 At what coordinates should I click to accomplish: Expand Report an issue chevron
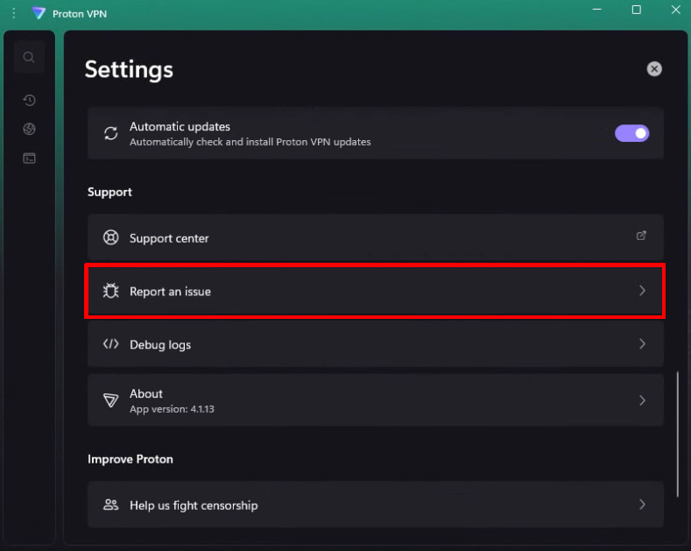[x=642, y=291]
